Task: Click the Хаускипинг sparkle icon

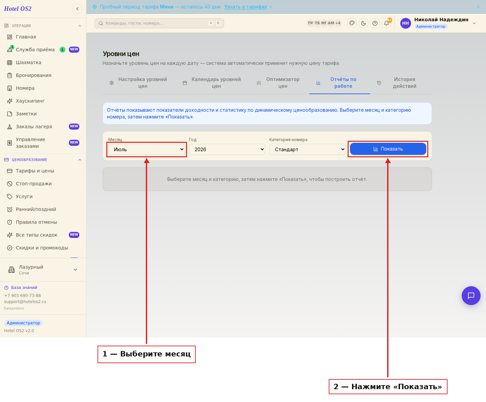Action: point(10,101)
